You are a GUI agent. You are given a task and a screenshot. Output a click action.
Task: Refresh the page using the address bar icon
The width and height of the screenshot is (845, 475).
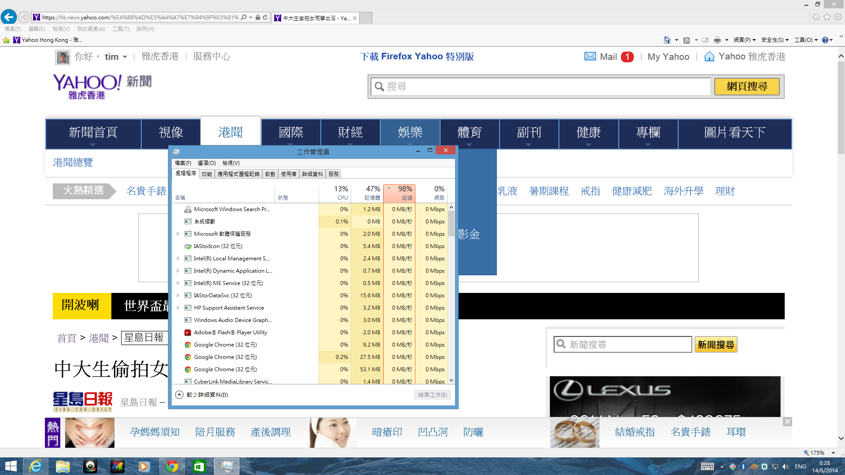point(265,18)
